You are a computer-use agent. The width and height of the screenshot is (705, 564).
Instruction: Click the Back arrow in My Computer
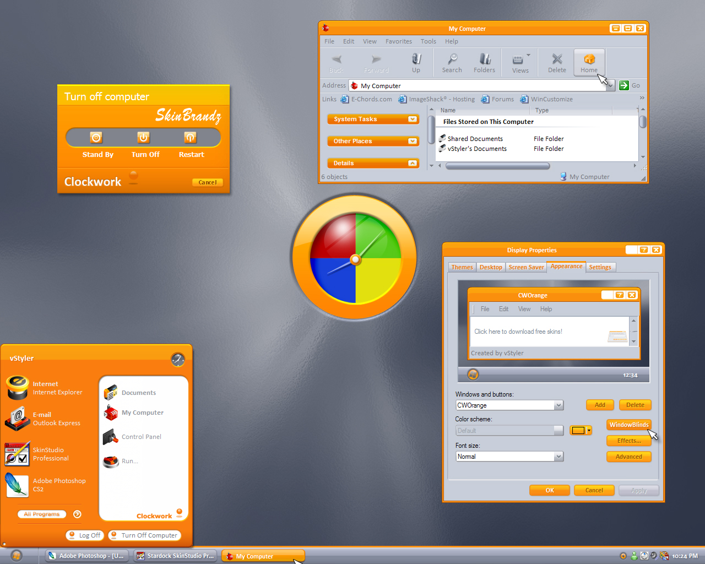[x=337, y=62]
